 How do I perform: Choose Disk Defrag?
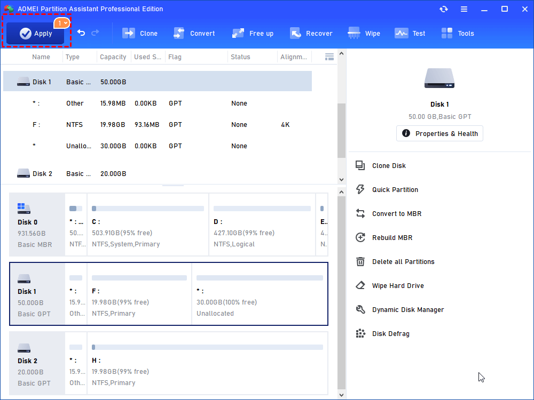click(x=391, y=334)
